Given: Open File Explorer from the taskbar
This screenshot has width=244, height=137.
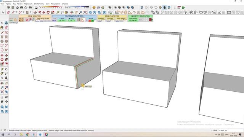Looking at the screenshot, I should pos(21,134).
